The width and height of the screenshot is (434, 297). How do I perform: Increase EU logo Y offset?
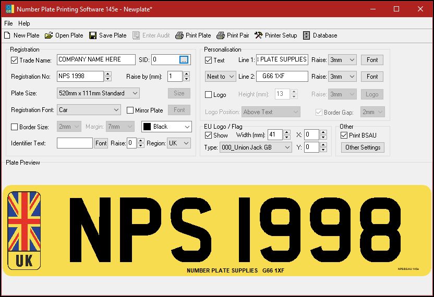tap(323, 145)
